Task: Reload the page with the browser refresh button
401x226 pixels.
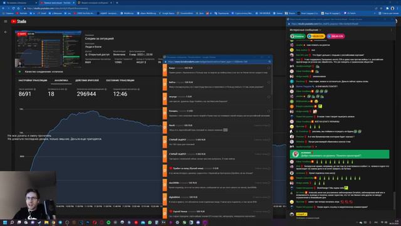Action: point(13,8)
